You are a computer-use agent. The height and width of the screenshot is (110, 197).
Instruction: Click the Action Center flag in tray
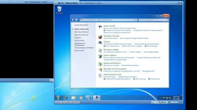tap(164, 98)
